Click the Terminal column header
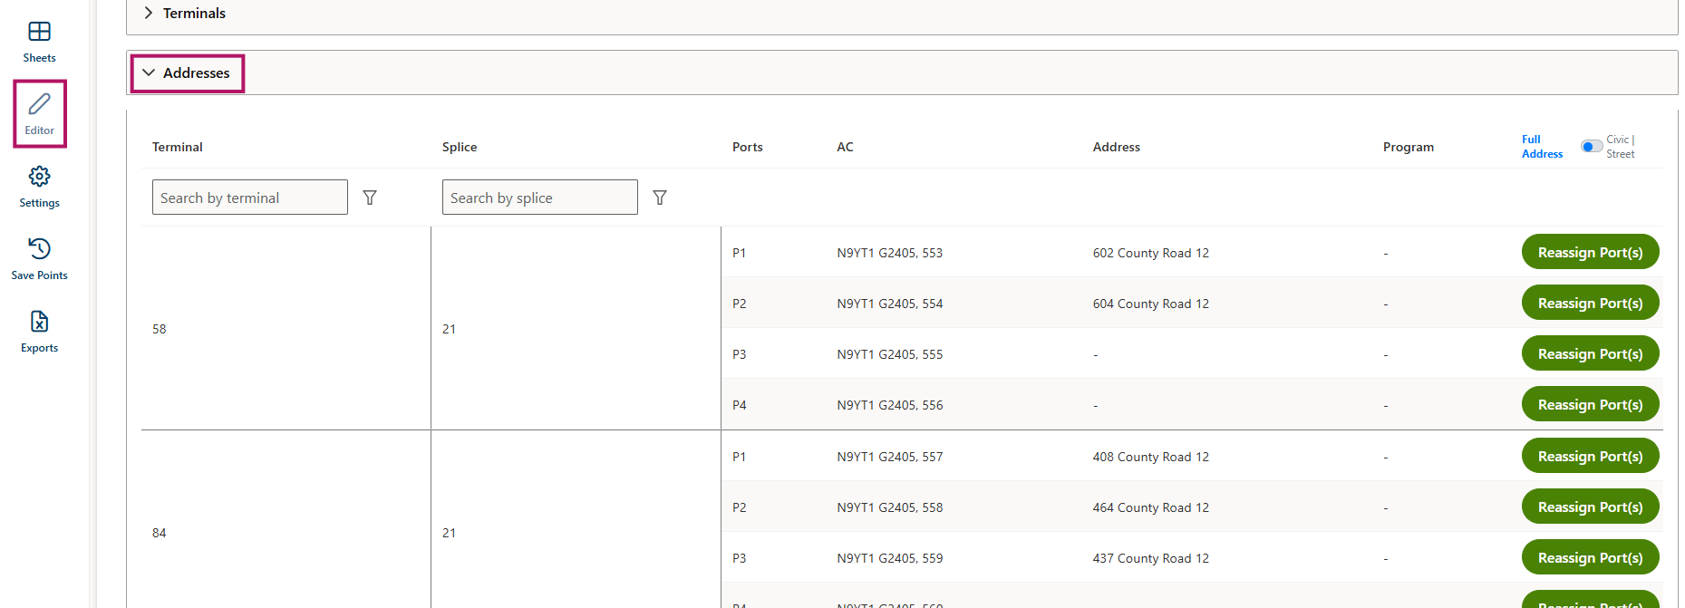This screenshot has width=1685, height=608. click(x=178, y=147)
